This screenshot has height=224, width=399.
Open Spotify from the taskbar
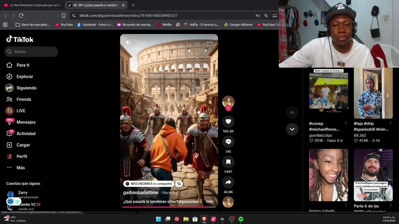(x=241, y=219)
